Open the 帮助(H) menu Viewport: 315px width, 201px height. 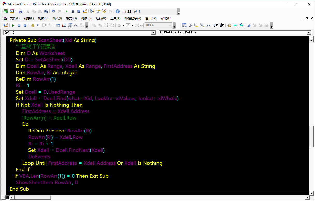coord(166,18)
